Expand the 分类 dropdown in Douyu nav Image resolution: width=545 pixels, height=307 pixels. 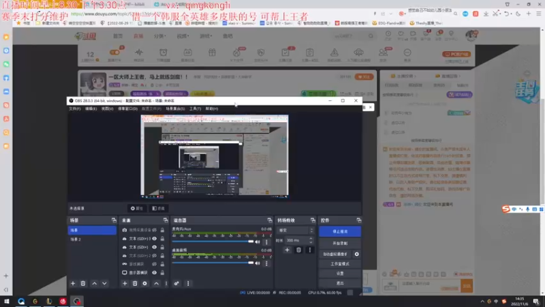pyautogui.click(x=159, y=36)
